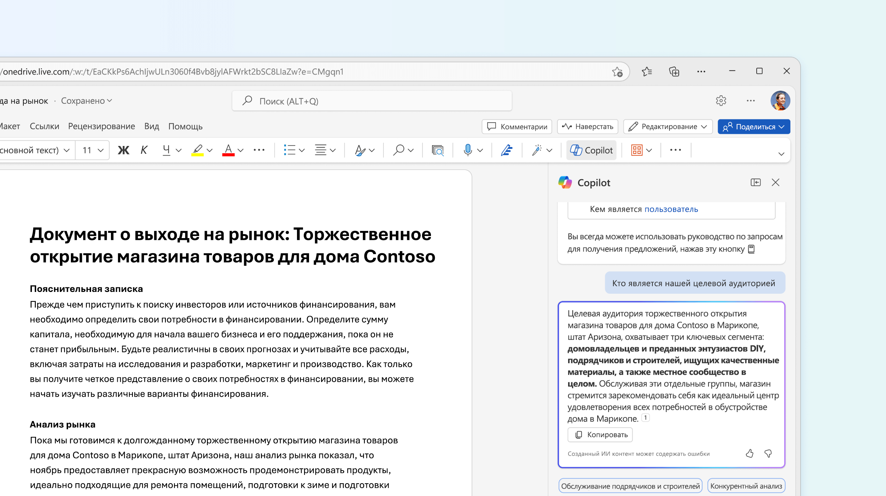This screenshot has width=886, height=496.
Task: Click the Designer magic wand icon
Action: point(537,150)
